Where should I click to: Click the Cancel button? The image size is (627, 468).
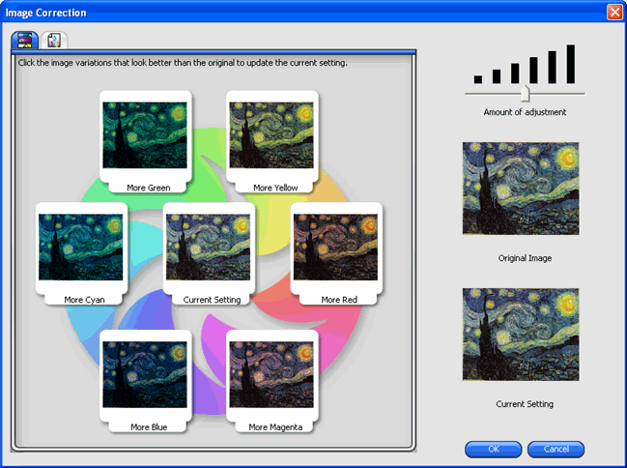coord(556,450)
